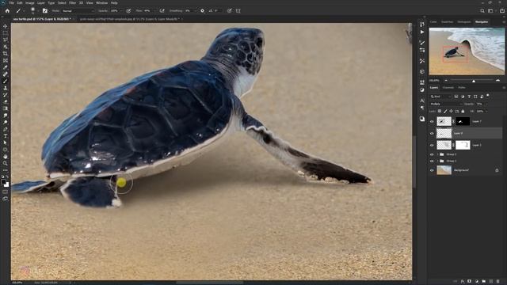507x285 pixels.
Task: Toggle Quick Mask mode icon
Action: 6,192
